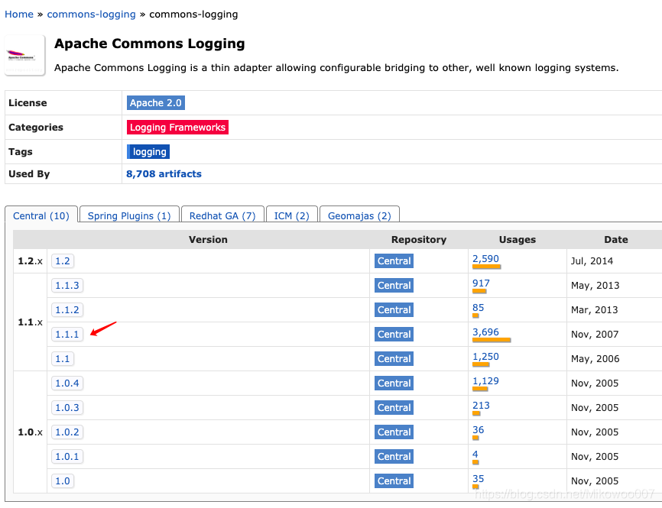Viewport: 662px width, 508px height.
Task: Open 8,708 artifacts used-by link
Action: pos(164,174)
